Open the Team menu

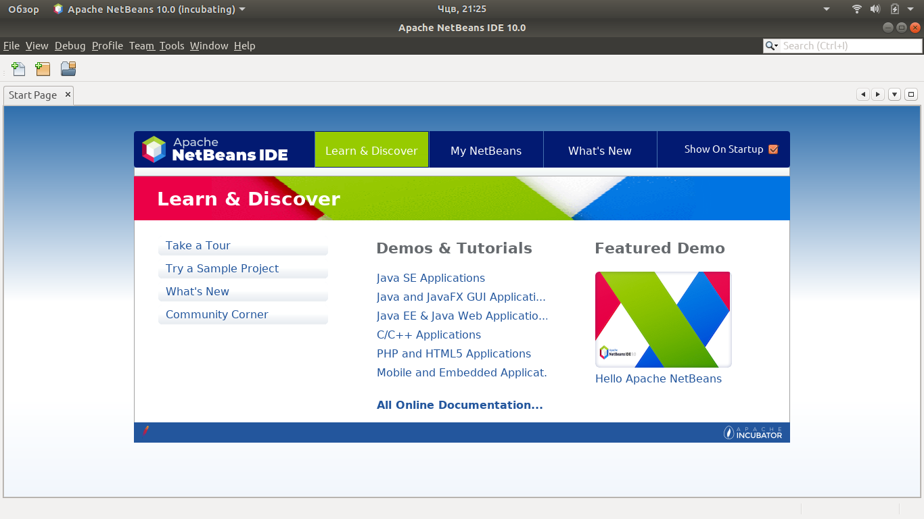tap(142, 46)
